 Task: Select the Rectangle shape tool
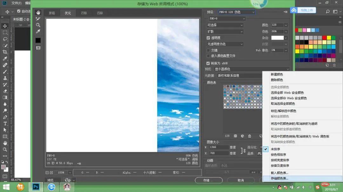tap(5, 136)
